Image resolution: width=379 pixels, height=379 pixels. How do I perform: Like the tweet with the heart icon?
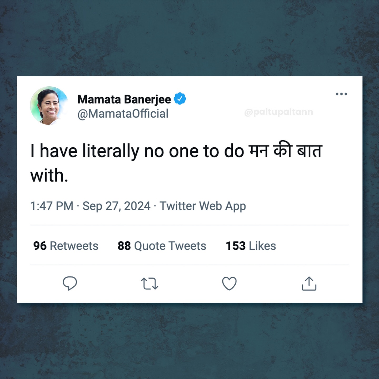point(229,283)
